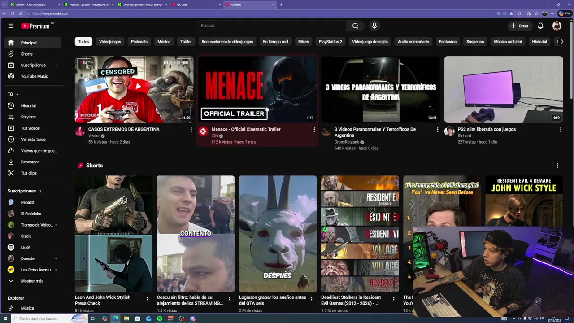Open the notifications bell

coord(540,26)
